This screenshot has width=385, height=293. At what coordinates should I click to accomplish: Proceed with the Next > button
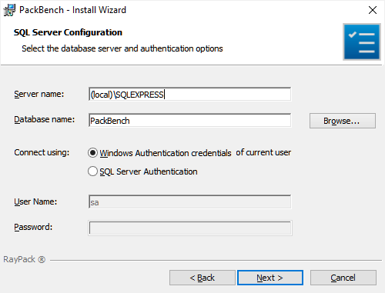click(270, 278)
